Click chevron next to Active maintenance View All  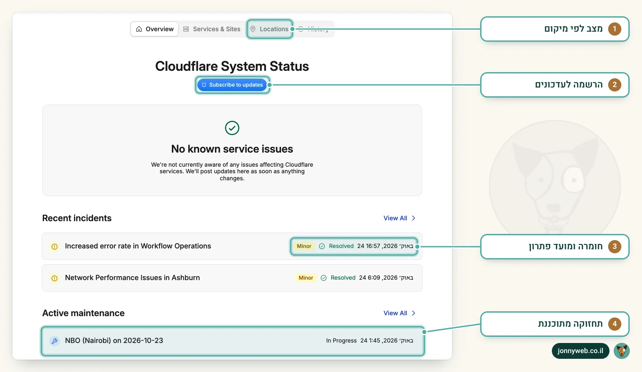tap(413, 313)
